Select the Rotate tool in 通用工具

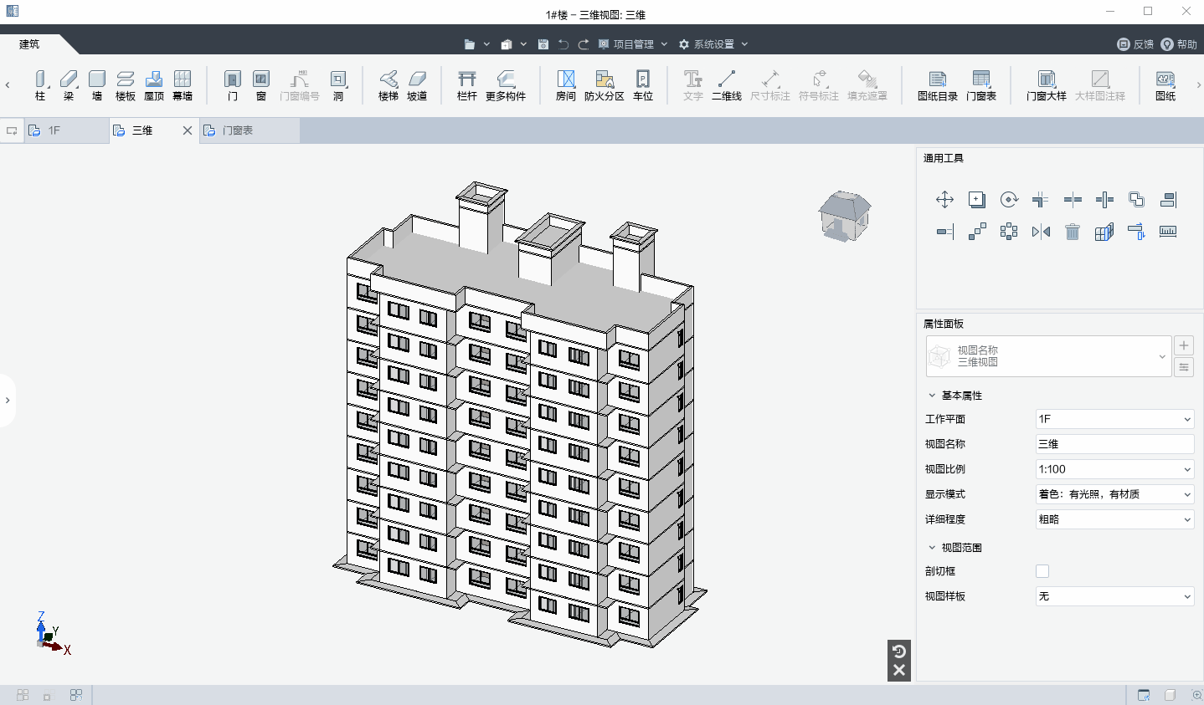[x=1009, y=199]
